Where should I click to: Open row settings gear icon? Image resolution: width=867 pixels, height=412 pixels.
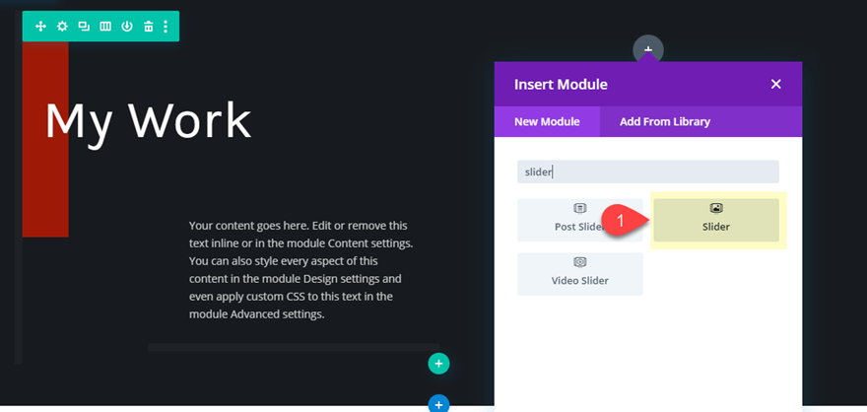tap(62, 27)
